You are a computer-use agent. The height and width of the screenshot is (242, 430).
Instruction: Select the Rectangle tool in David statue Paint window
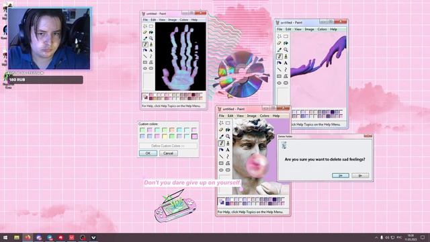(221, 163)
